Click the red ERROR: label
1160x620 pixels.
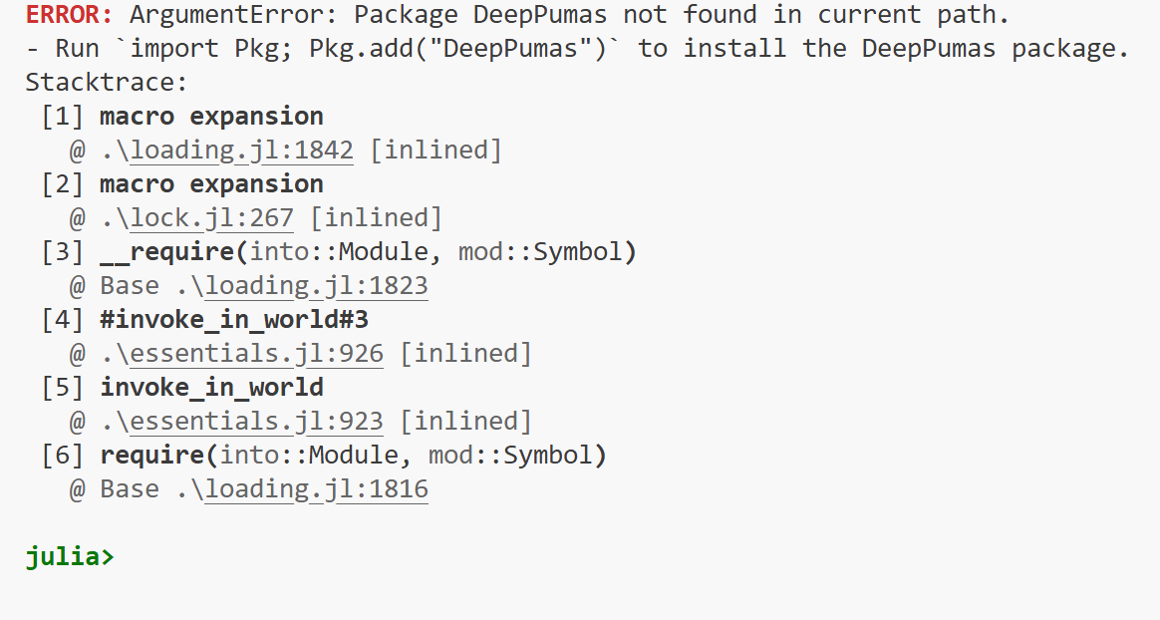[x=70, y=15]
